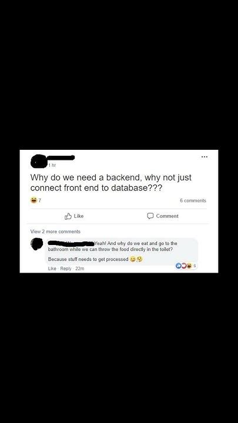Click the post's Like button label
The height and width of the screenshot is (423, 238).
click(79, 216)
